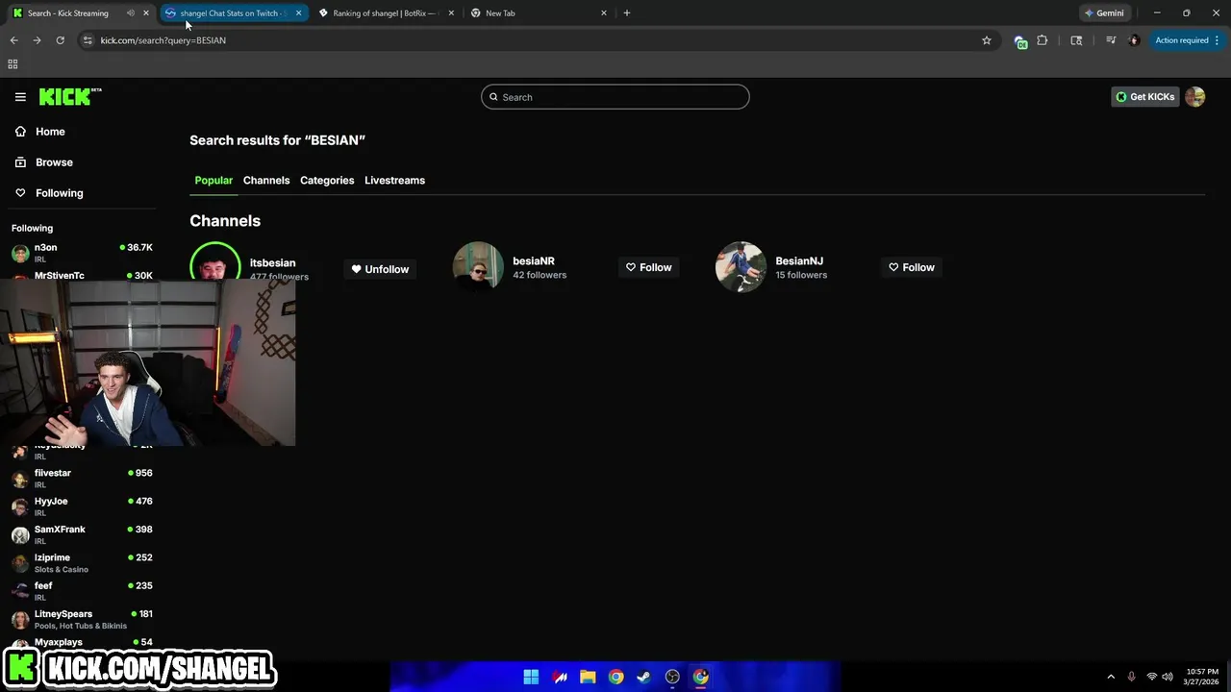Reload the Kick search page
The height and width of the screenshot is (692, 1231).
60,40
